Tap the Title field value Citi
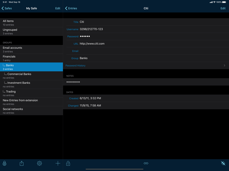 point(82,22)
